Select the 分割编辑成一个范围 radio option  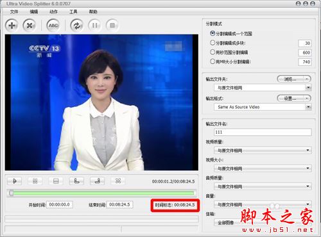[213, 33]
